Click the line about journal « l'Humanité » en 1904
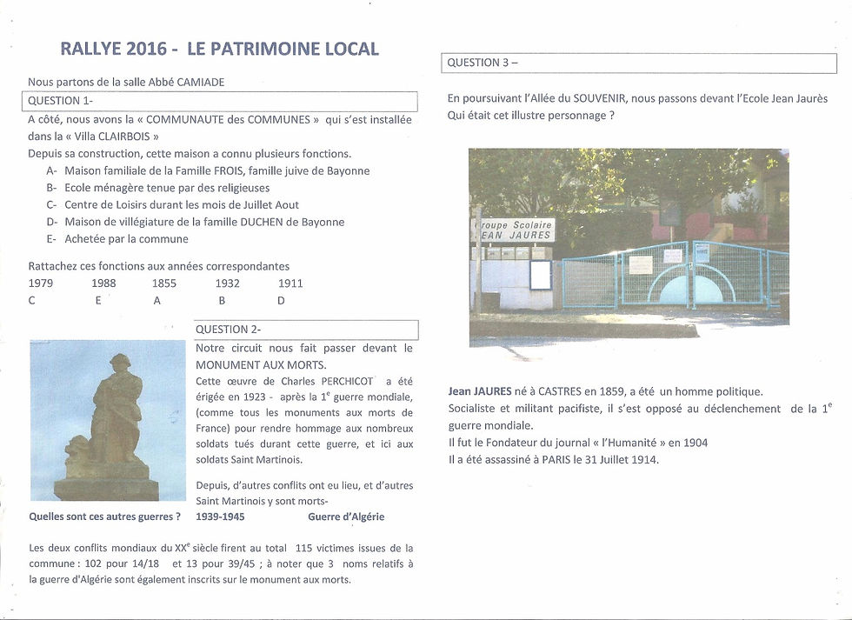The width and height of the screenshot is (852, 620). (x=578, y=443)
